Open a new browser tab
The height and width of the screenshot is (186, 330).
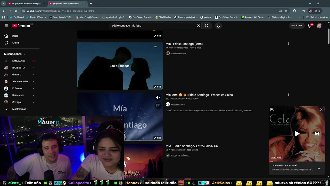pos(91,4)
